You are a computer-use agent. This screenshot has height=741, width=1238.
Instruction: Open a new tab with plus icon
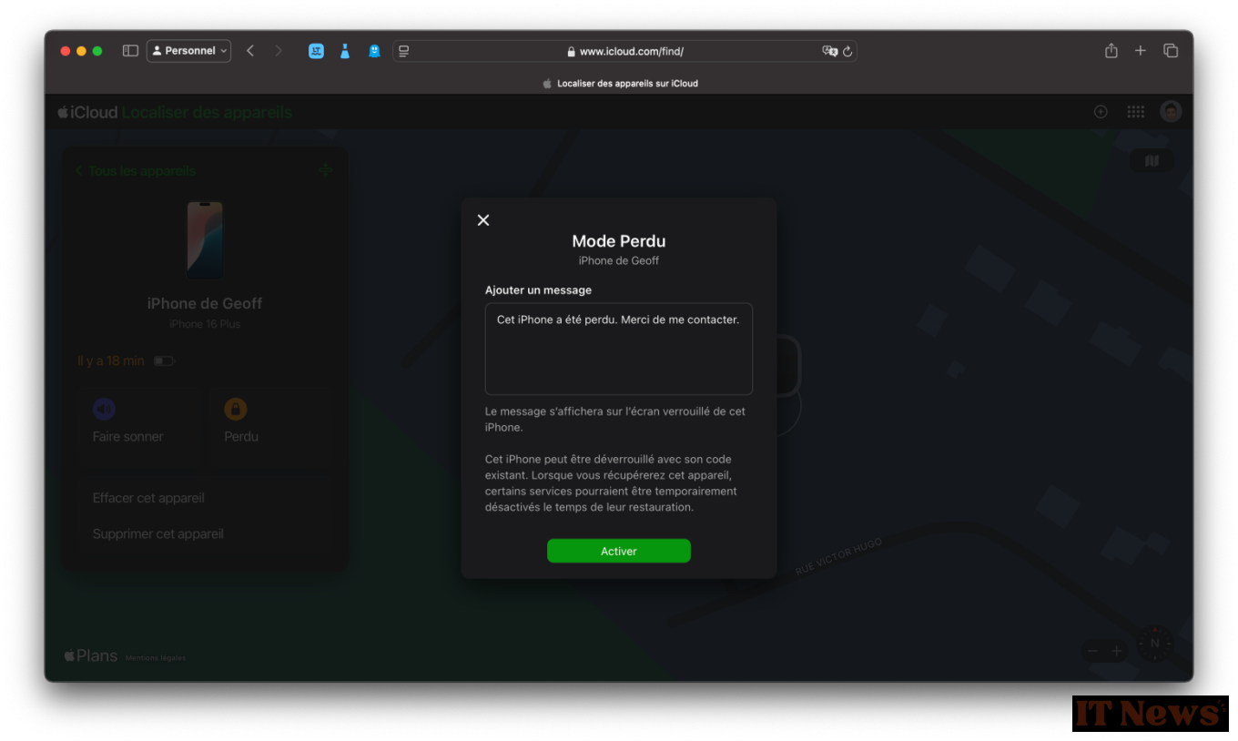click(x=1141, y=51)
